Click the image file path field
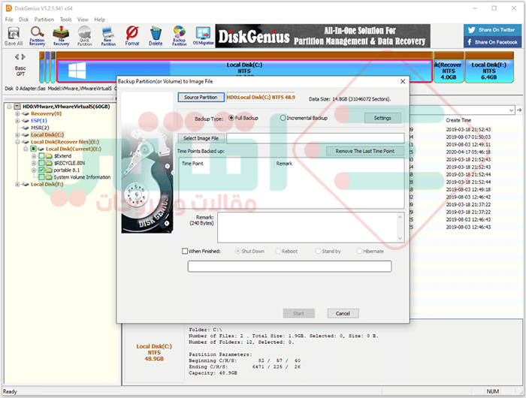526x398 pixels. pos(316,138)
